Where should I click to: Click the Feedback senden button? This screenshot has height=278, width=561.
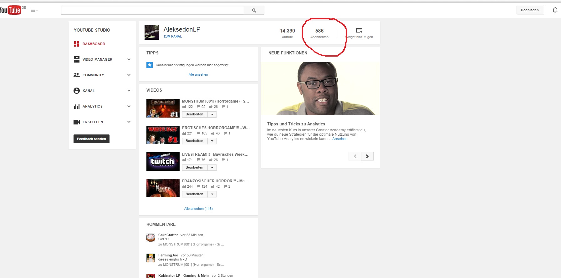click(91, 139)
